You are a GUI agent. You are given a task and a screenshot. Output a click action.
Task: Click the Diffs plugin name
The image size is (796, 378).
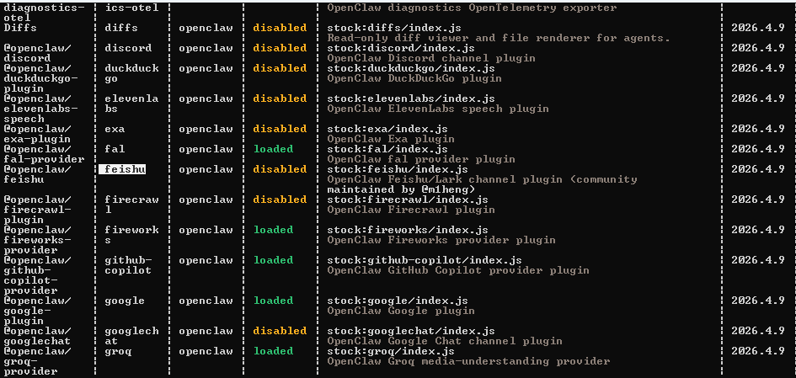pyautogui.click(x=20, y=28)
